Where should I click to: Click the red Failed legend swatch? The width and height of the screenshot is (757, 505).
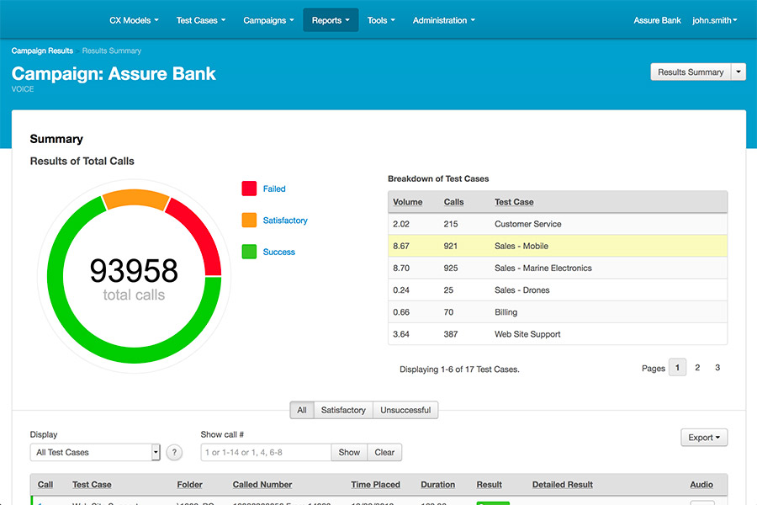coord(249,189)
